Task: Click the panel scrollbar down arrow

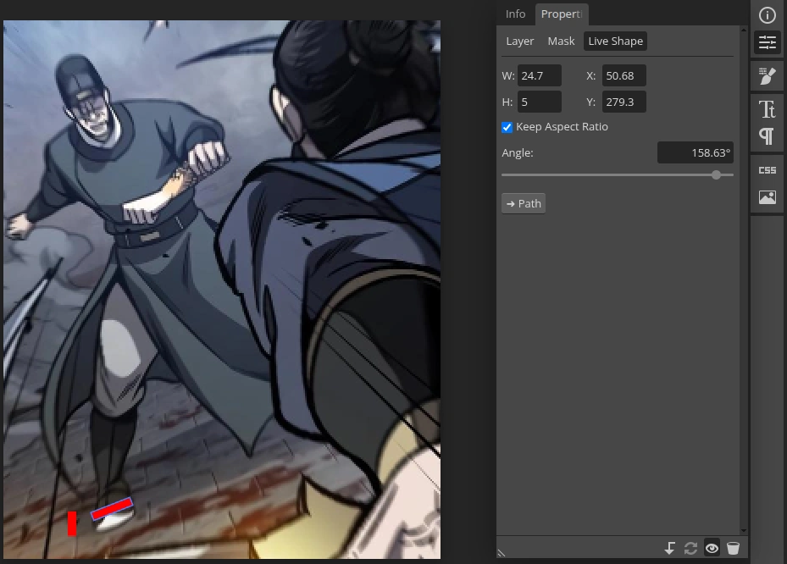Action: [x=743, y=530]
